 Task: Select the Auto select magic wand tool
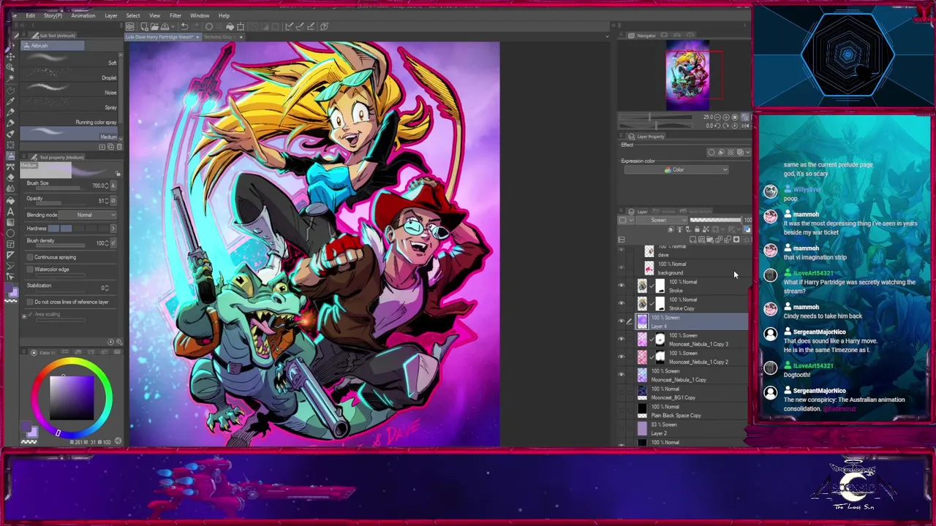coord(11,77)
